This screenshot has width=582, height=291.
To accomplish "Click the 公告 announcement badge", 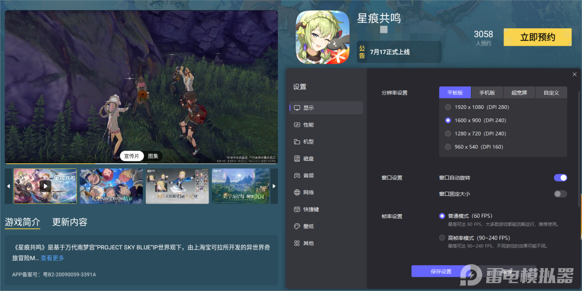I will coord(362,52).
